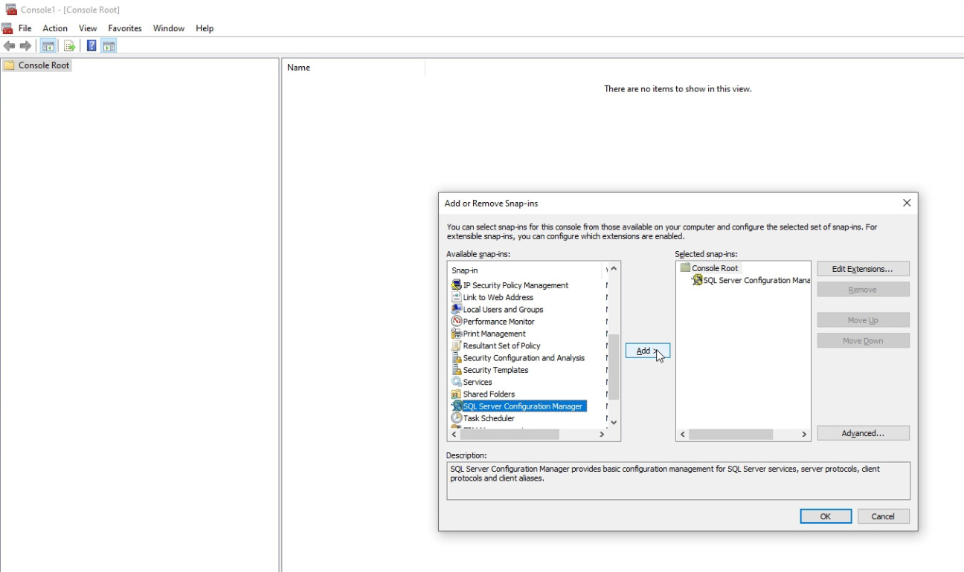The width and height of the screenshot is (964, 572).
Task: Open the Favorites menu
Action: [x=125, y=28]
